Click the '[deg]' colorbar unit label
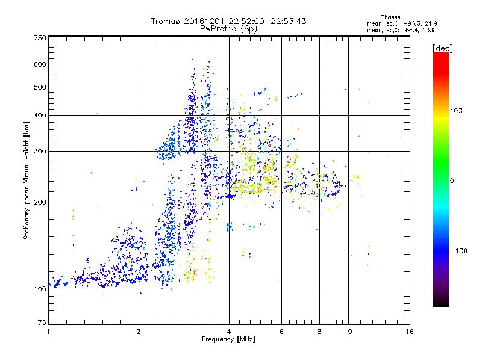Image resolution: width=482 pixels, height=361 pixels. point(442,48)
